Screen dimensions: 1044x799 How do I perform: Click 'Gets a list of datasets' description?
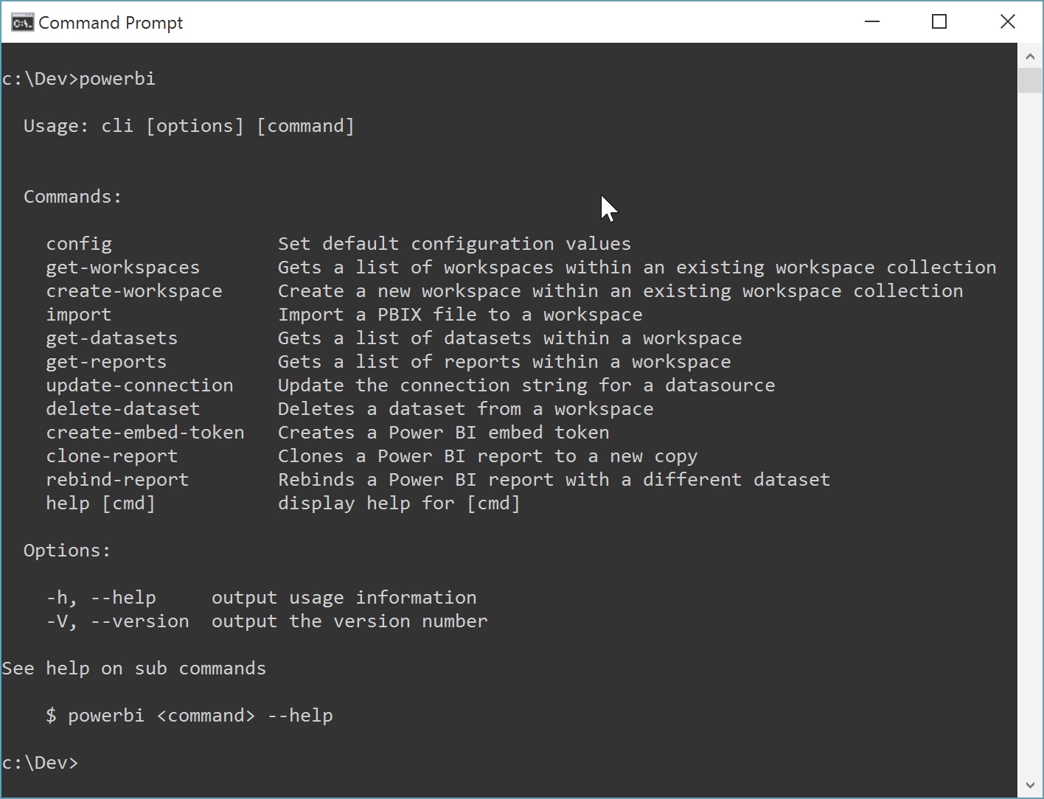click(x=510, y=338)
